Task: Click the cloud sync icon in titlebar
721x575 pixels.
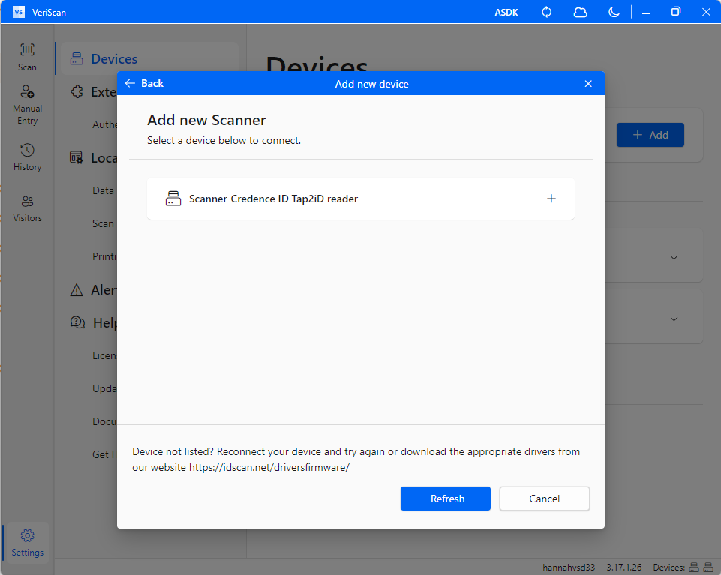Action: [580, 12]
